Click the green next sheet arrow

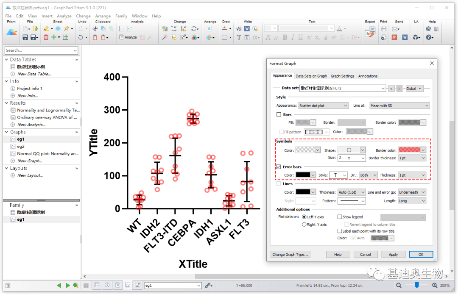pyautogui.click(x=67, y=286)
